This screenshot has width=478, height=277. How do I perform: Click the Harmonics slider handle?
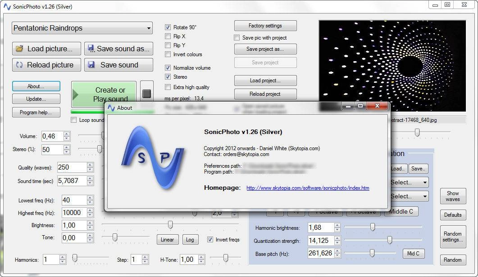pos(75,258)
